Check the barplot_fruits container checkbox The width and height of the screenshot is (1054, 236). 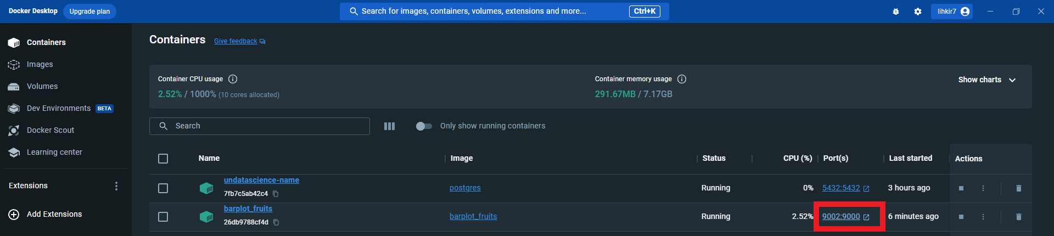click(163, 217)
